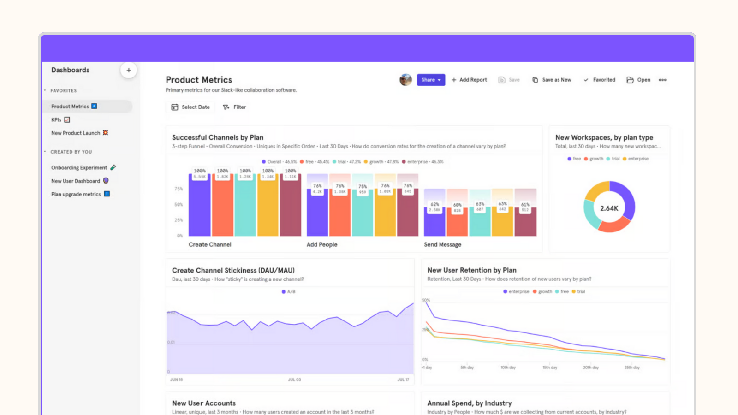Open the three-dot more options icon
This screenshot has width=738, height=415.
tap(662, 79)
